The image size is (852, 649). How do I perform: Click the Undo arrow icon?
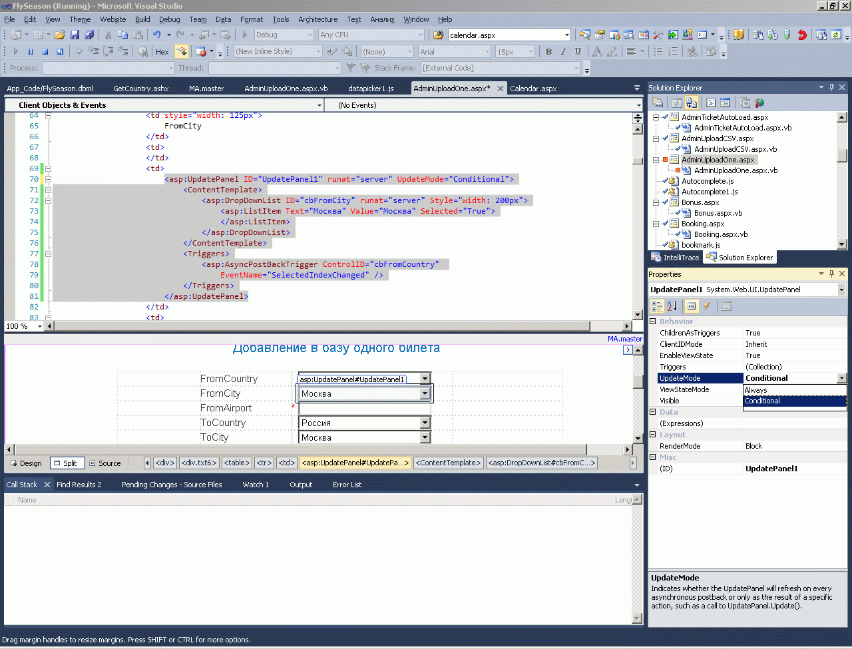point(156,35)
